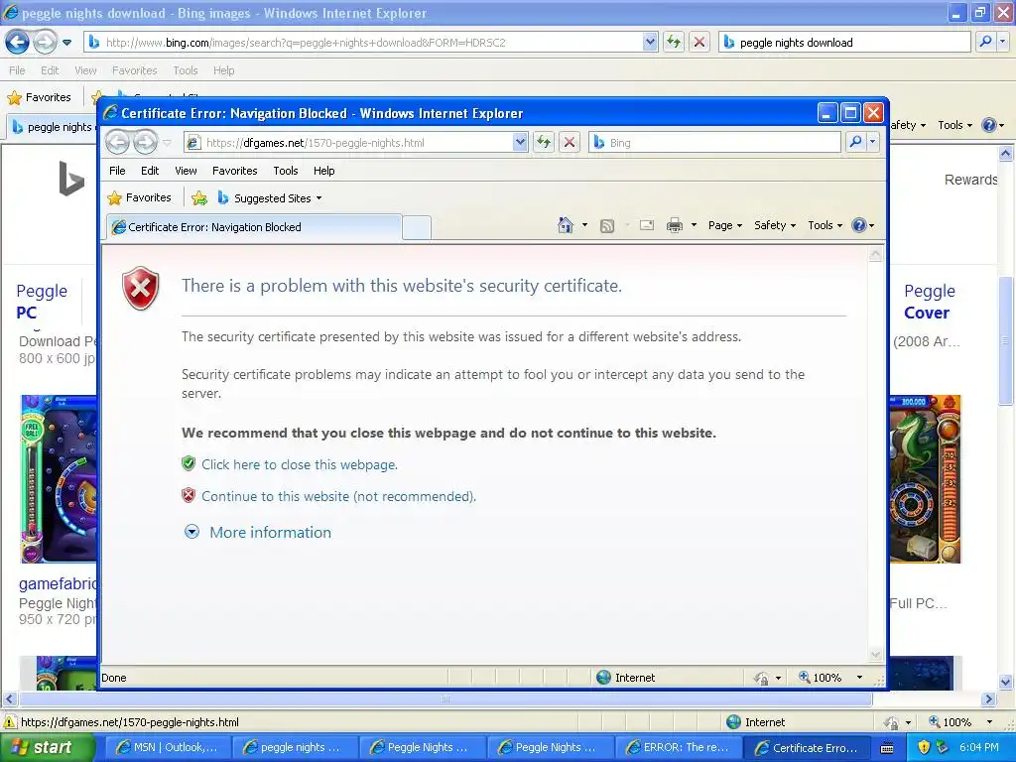Switch to the ERROR: The re... taskbar button

677,747
